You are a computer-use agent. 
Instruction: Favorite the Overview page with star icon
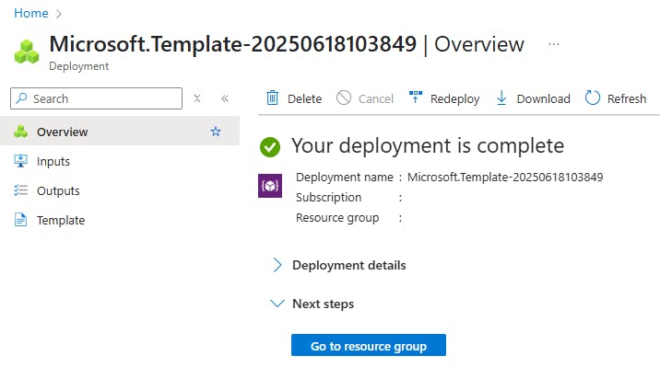click(216, 132)
